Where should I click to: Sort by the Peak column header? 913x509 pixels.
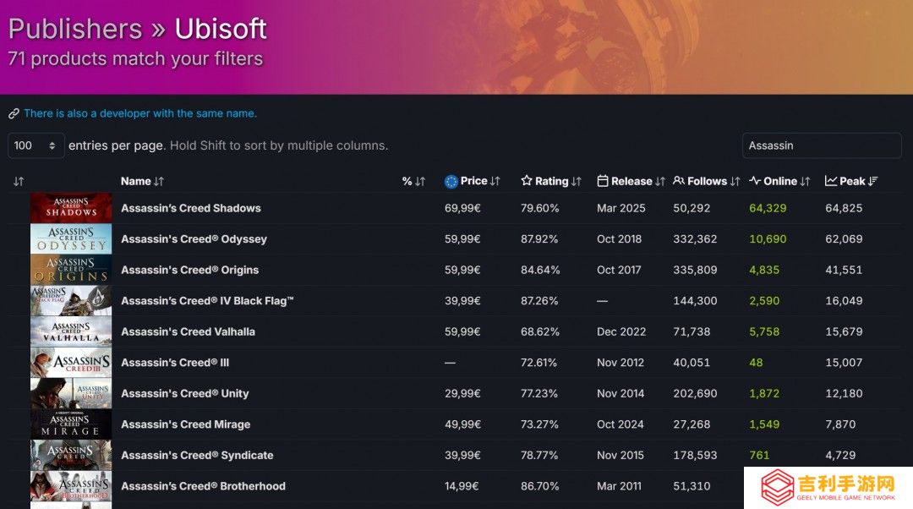[851, 181]
